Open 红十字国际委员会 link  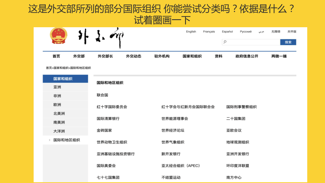point(112,107)
